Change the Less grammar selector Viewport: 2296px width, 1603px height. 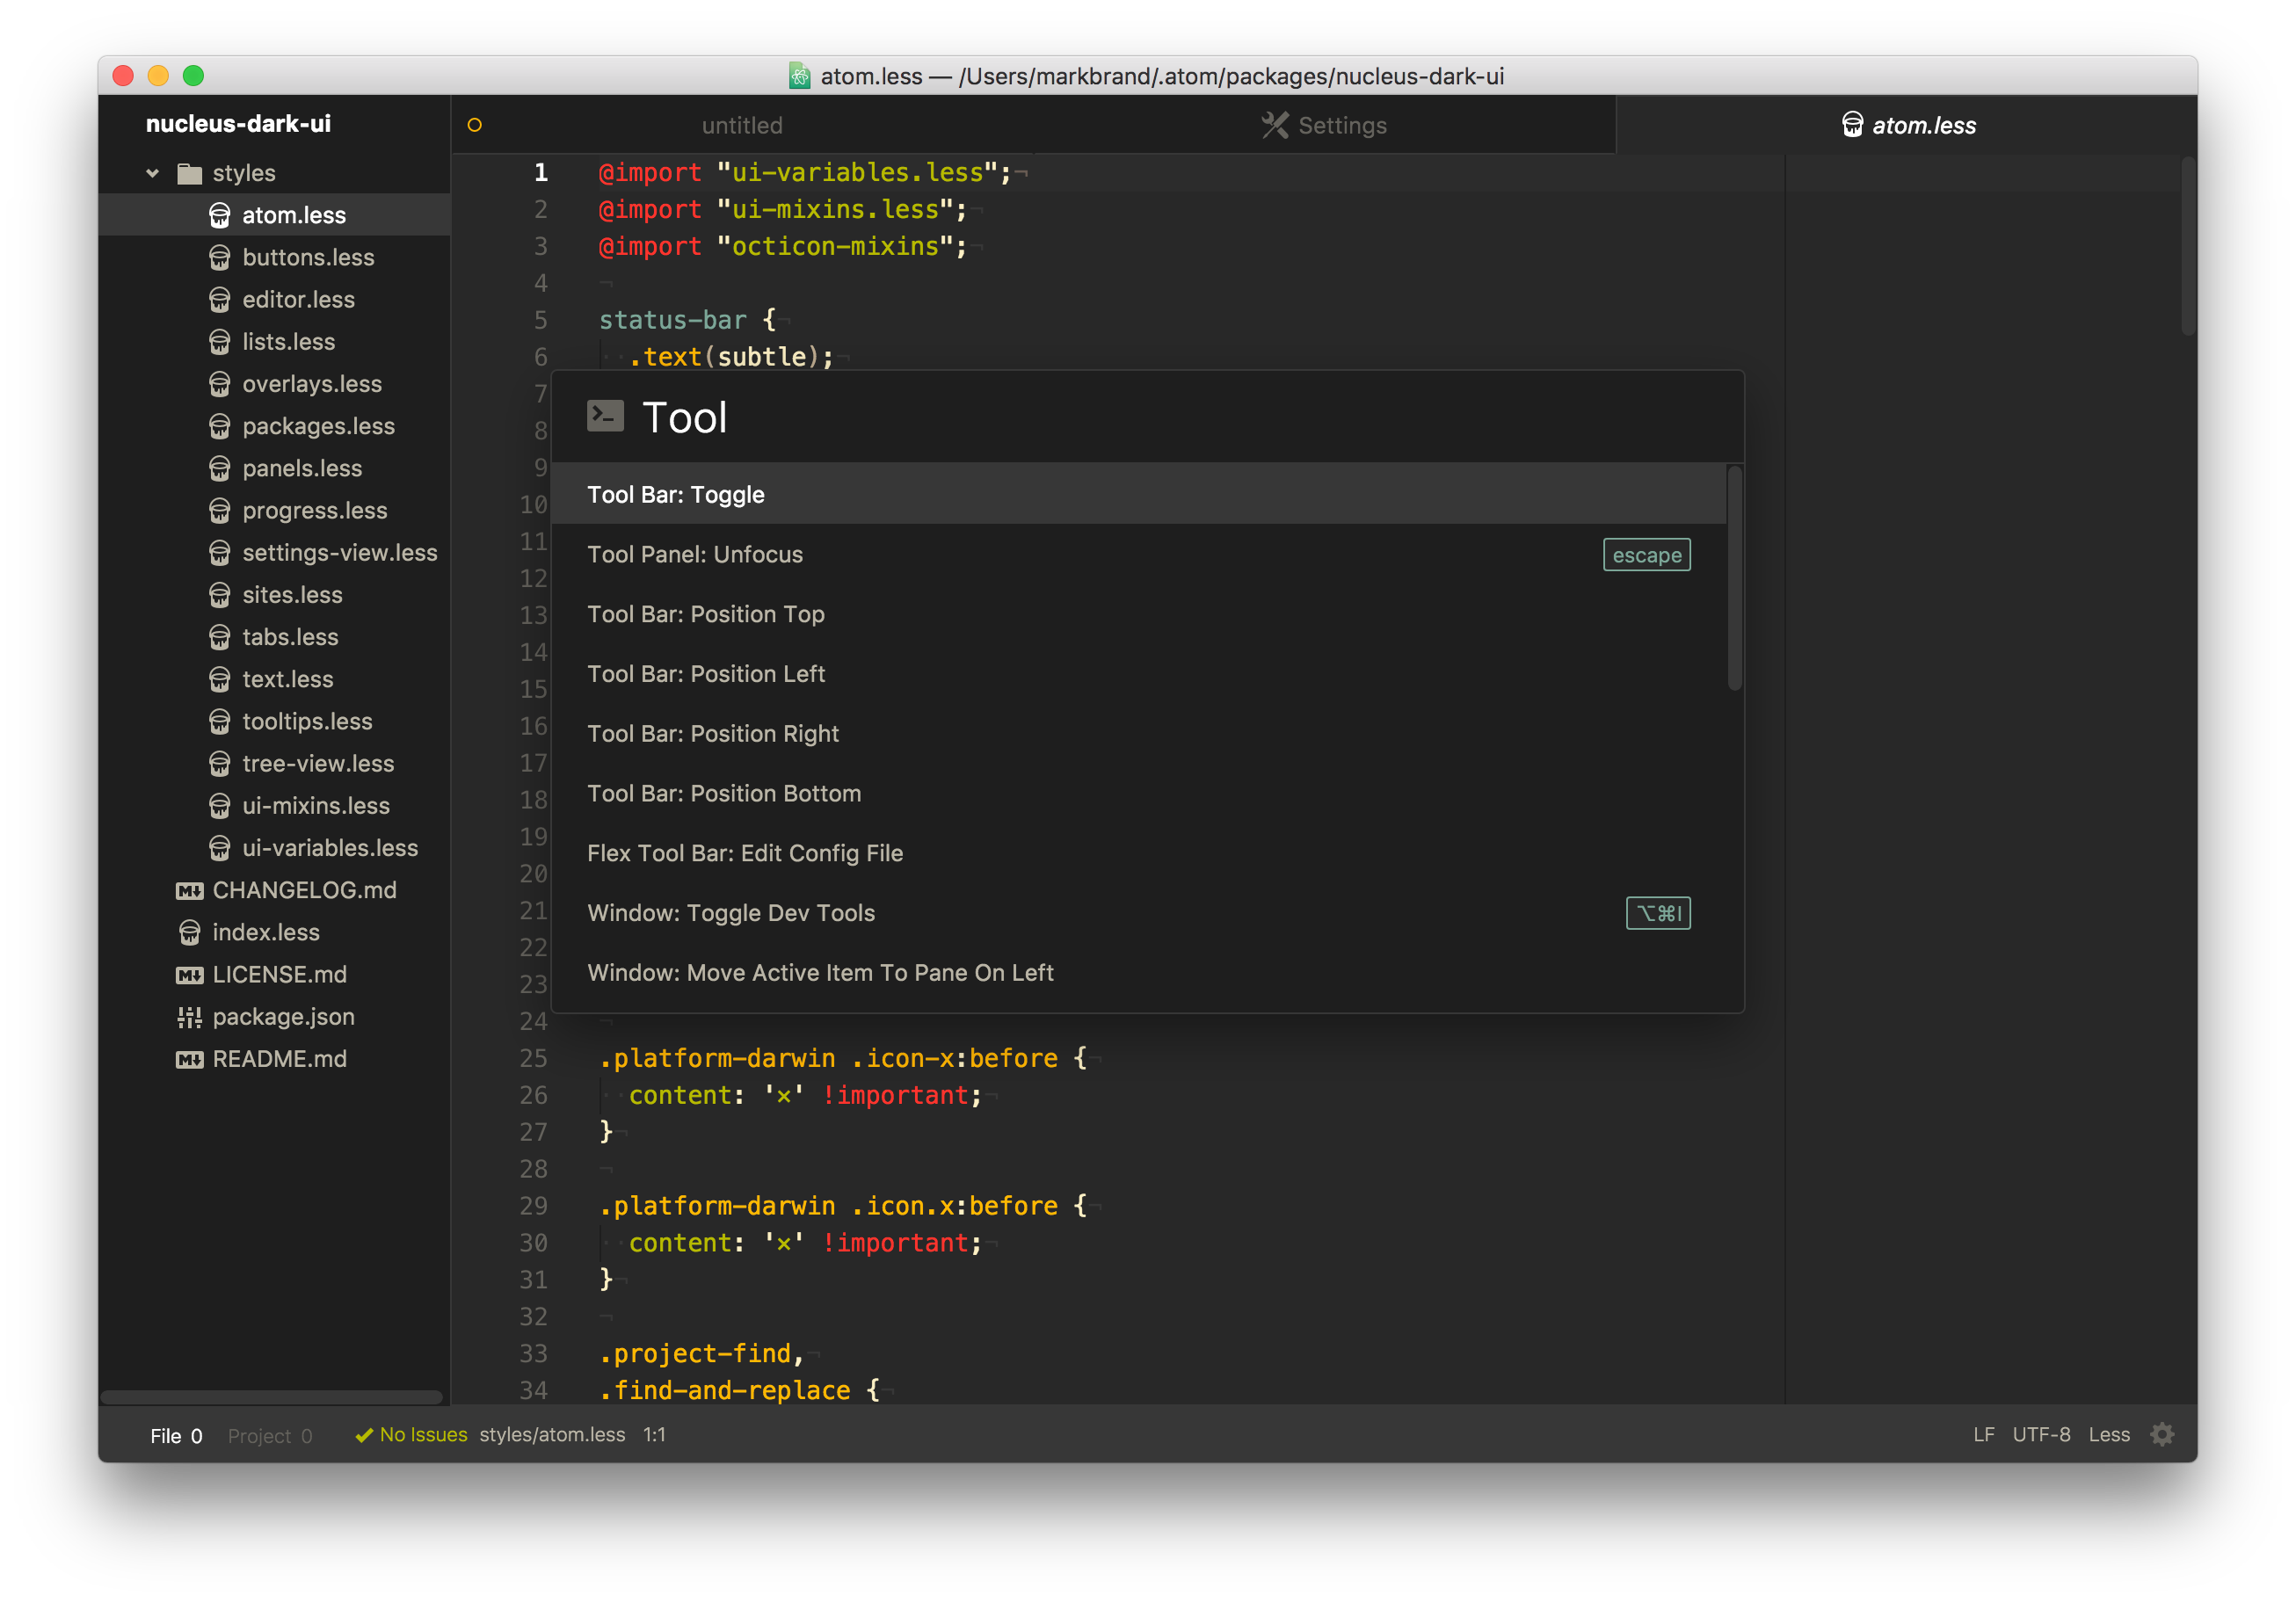point(2109,1435)
